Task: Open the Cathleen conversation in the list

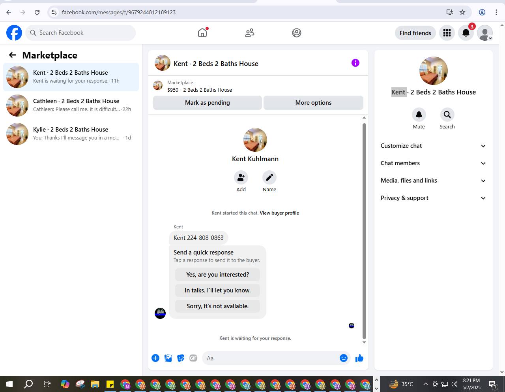Action: coord(71,106)
